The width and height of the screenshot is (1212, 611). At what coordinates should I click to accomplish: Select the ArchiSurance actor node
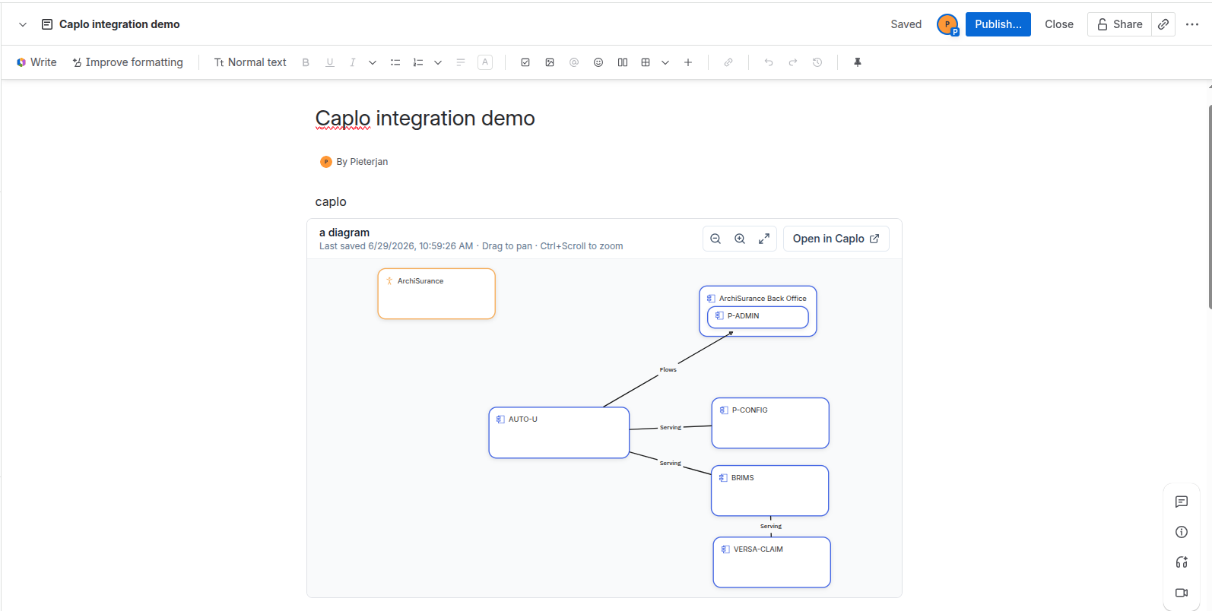click(436, 293)
